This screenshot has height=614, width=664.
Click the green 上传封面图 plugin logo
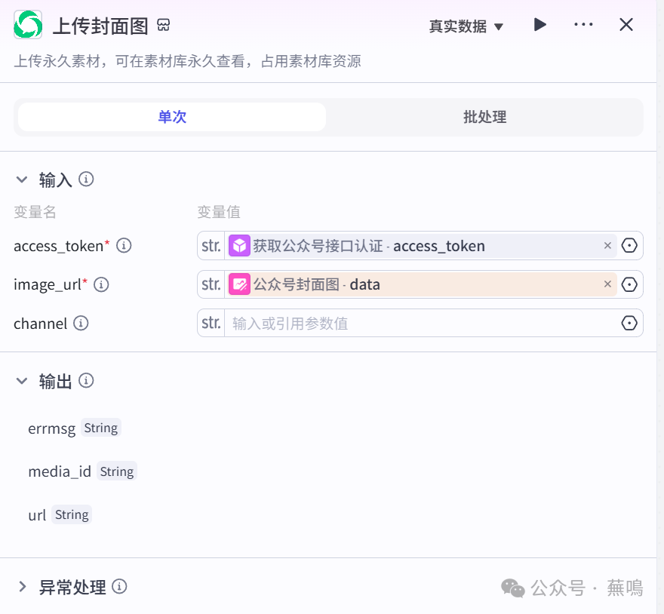[x=29, y=26]
